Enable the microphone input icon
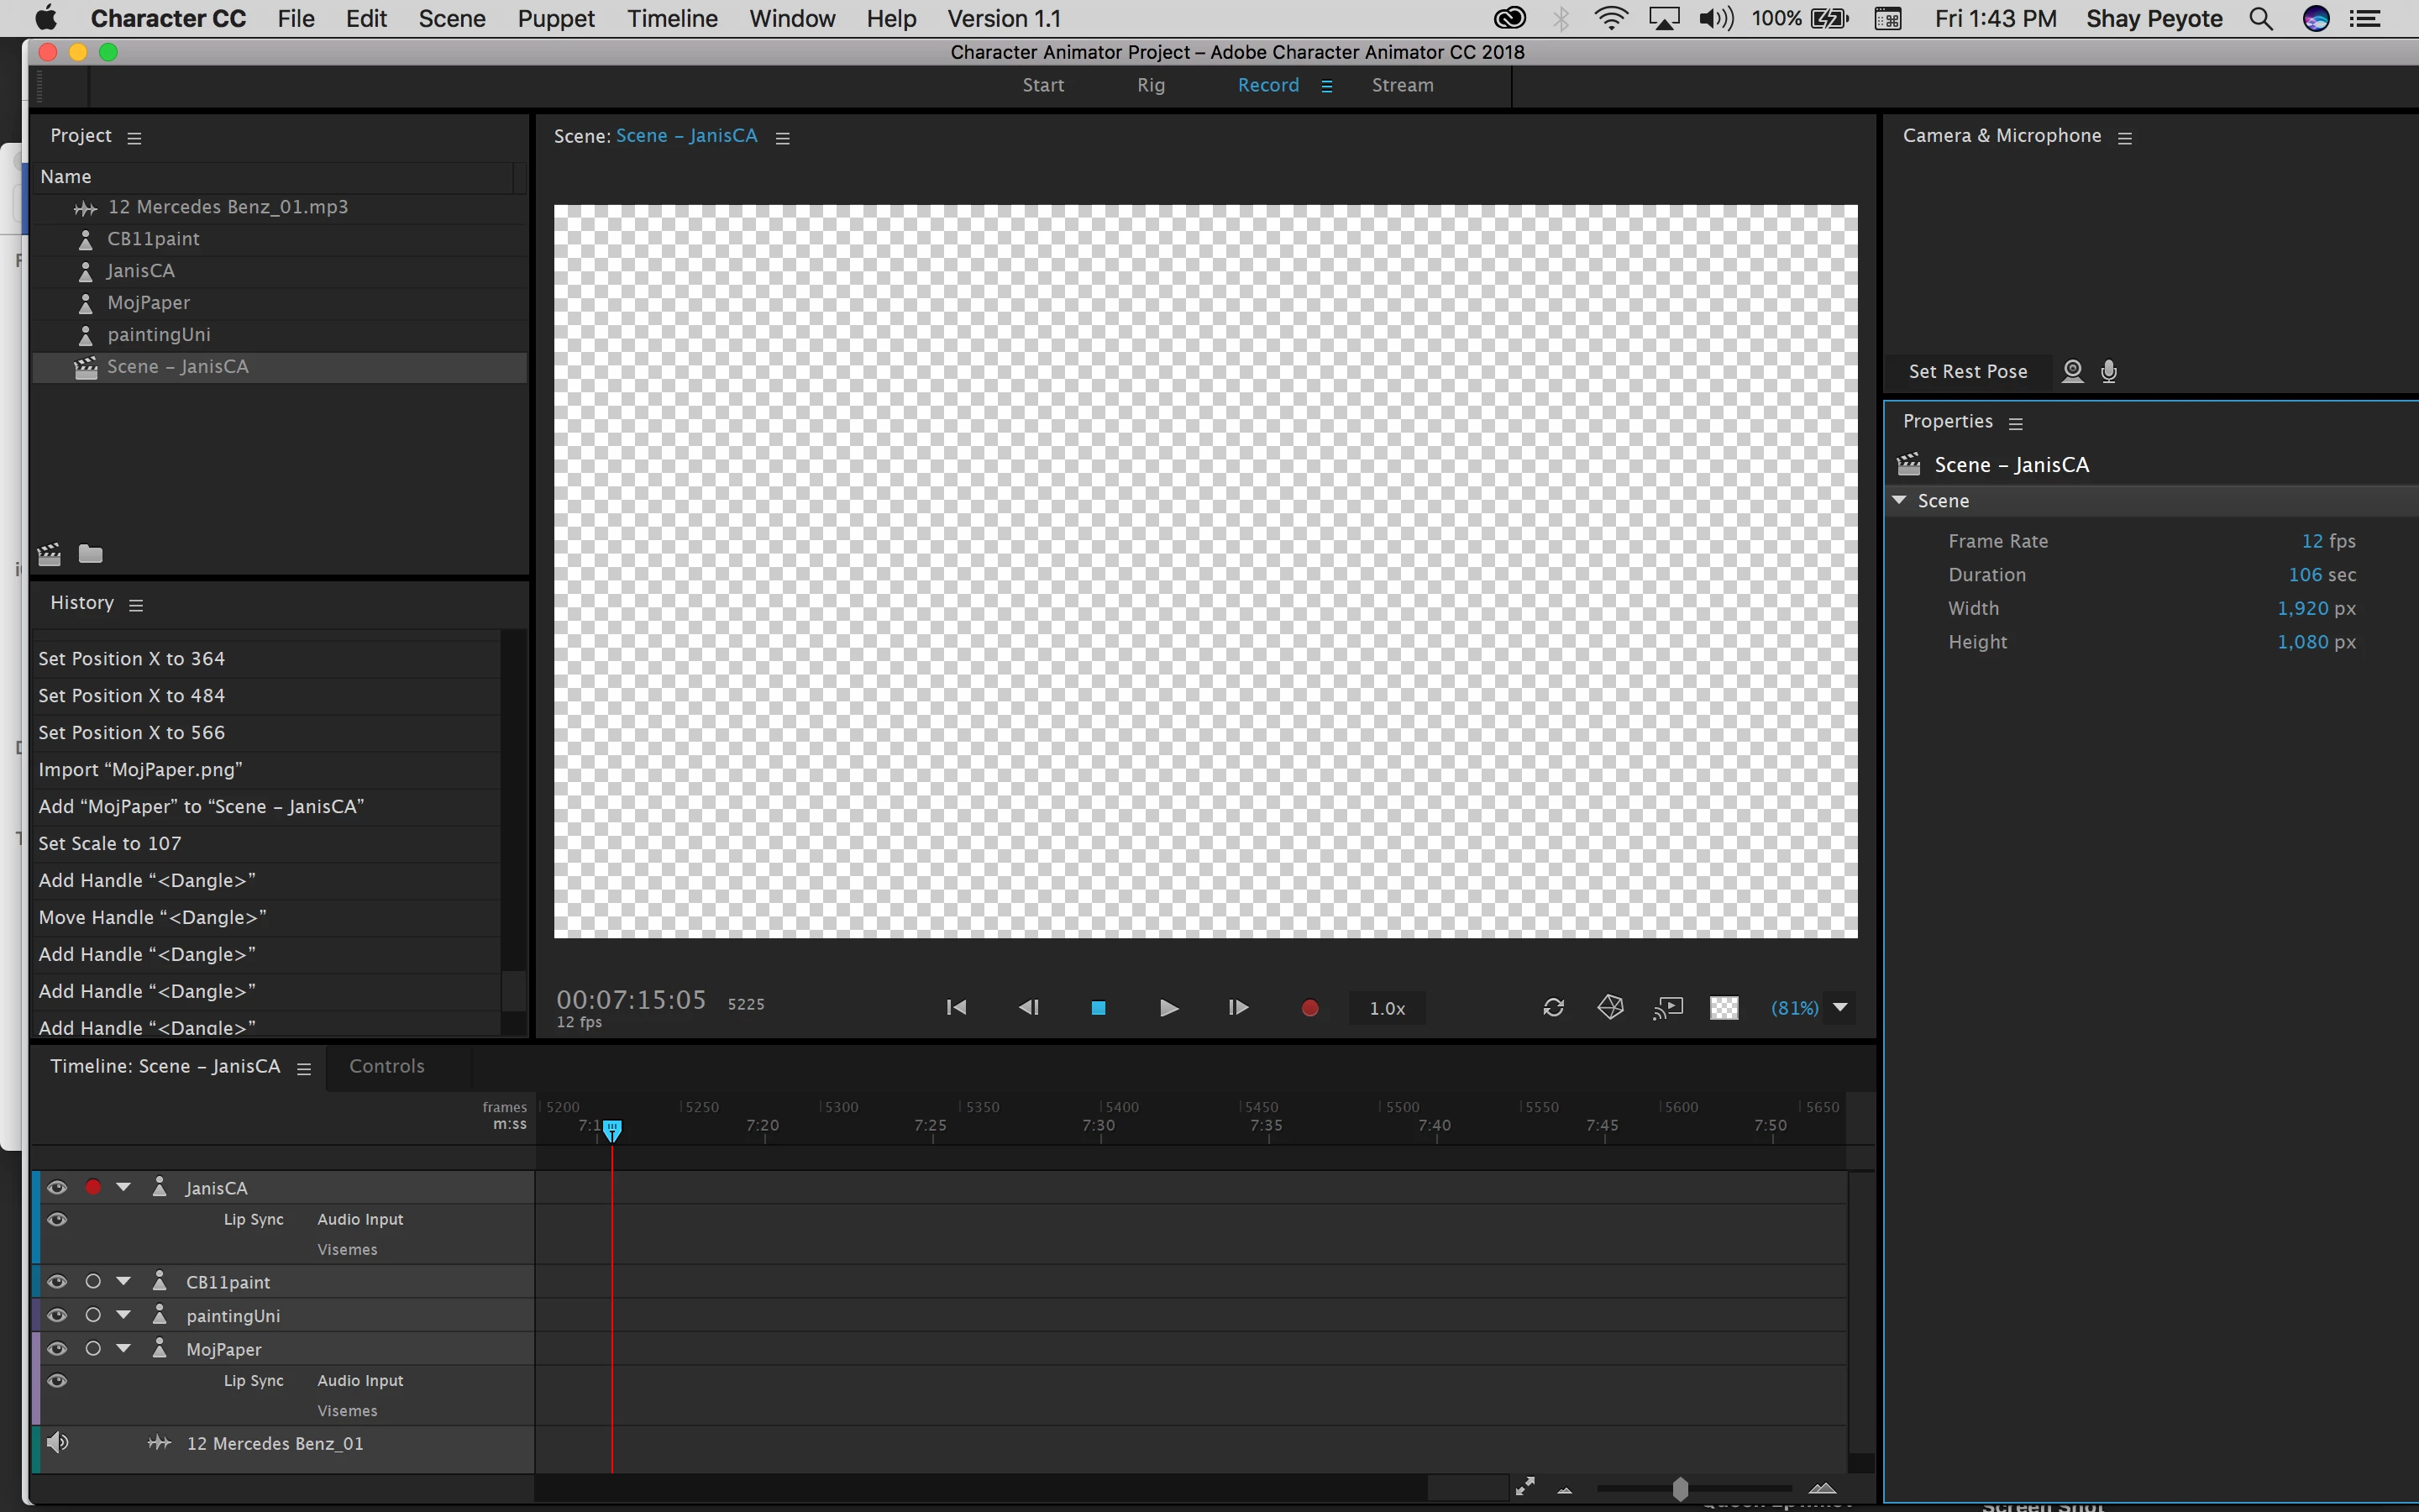The height and width of the screenshot is (1512, 2419). [2109, 372]
